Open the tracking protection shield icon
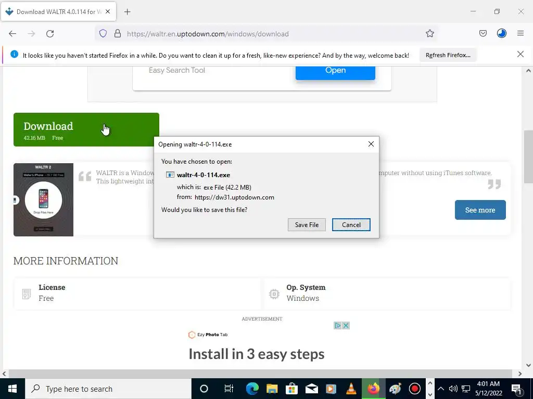533x399 pixels. pyautogui.click(x=103, y=34)
